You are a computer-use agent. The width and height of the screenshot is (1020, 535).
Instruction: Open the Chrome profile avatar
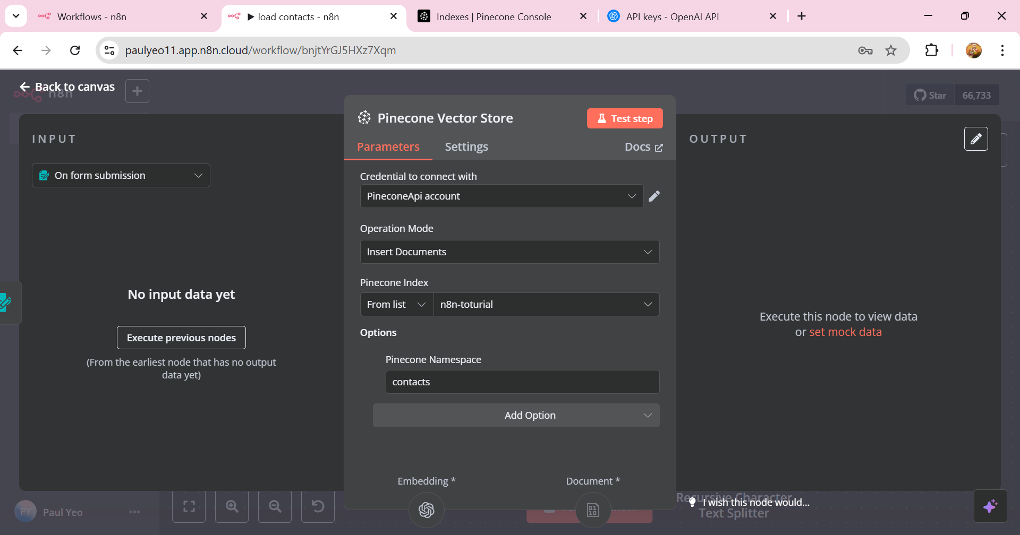(x=974, y=50)
